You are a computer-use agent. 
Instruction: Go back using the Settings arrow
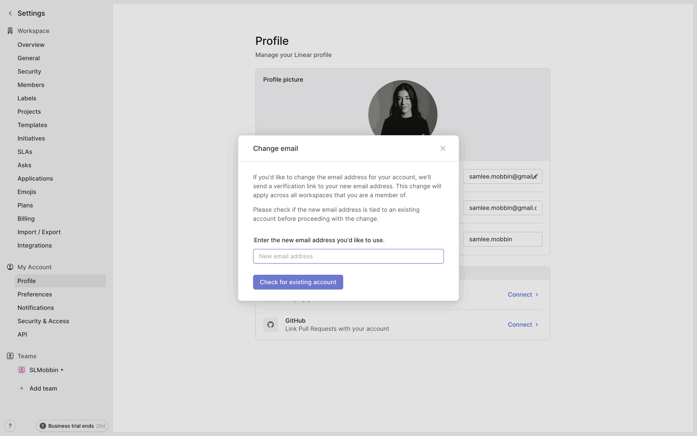[x=10, y=13]
